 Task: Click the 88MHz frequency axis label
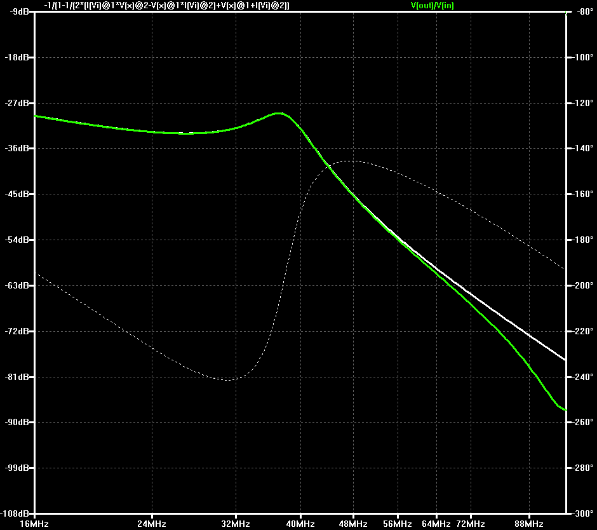tap(529, 524)
